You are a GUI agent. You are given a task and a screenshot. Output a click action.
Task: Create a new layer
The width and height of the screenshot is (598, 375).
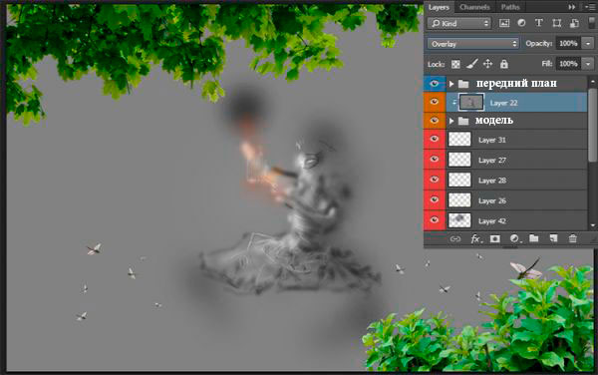point(553,238)
